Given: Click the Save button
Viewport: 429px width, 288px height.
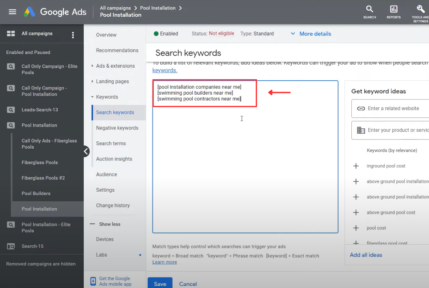Looking at the screenshot, I should pyautogui.click(x=160, y=283).
